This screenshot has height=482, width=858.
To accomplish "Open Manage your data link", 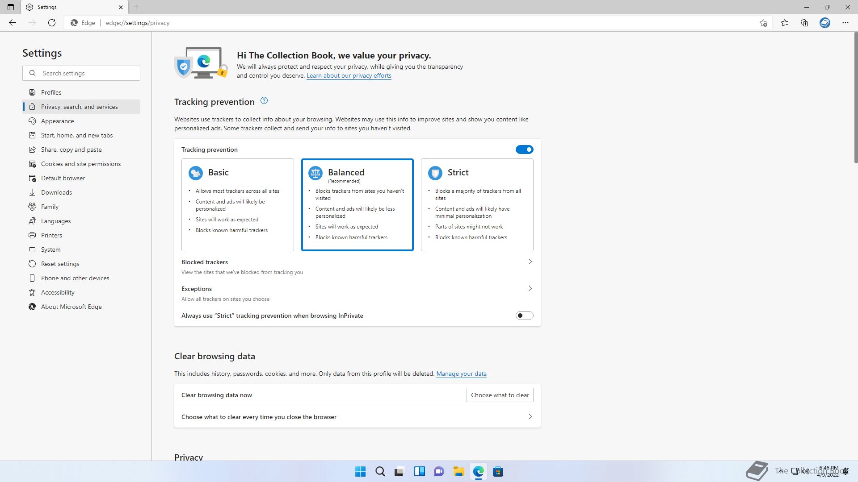I will [461, 374].
